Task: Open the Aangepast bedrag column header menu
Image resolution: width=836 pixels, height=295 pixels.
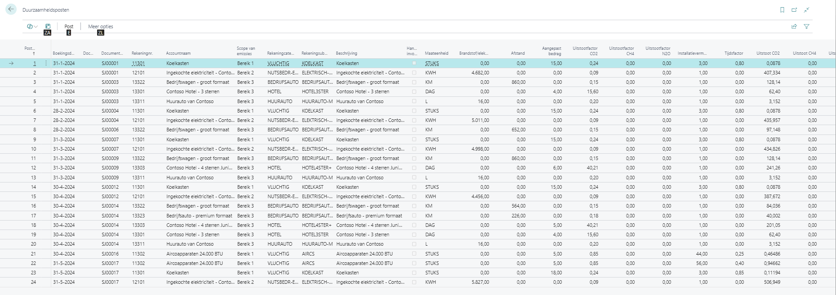Action: [x=551, y=51]
